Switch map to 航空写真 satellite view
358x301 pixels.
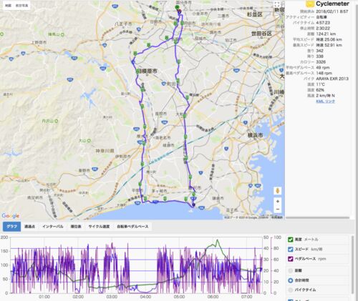point(21,6)
